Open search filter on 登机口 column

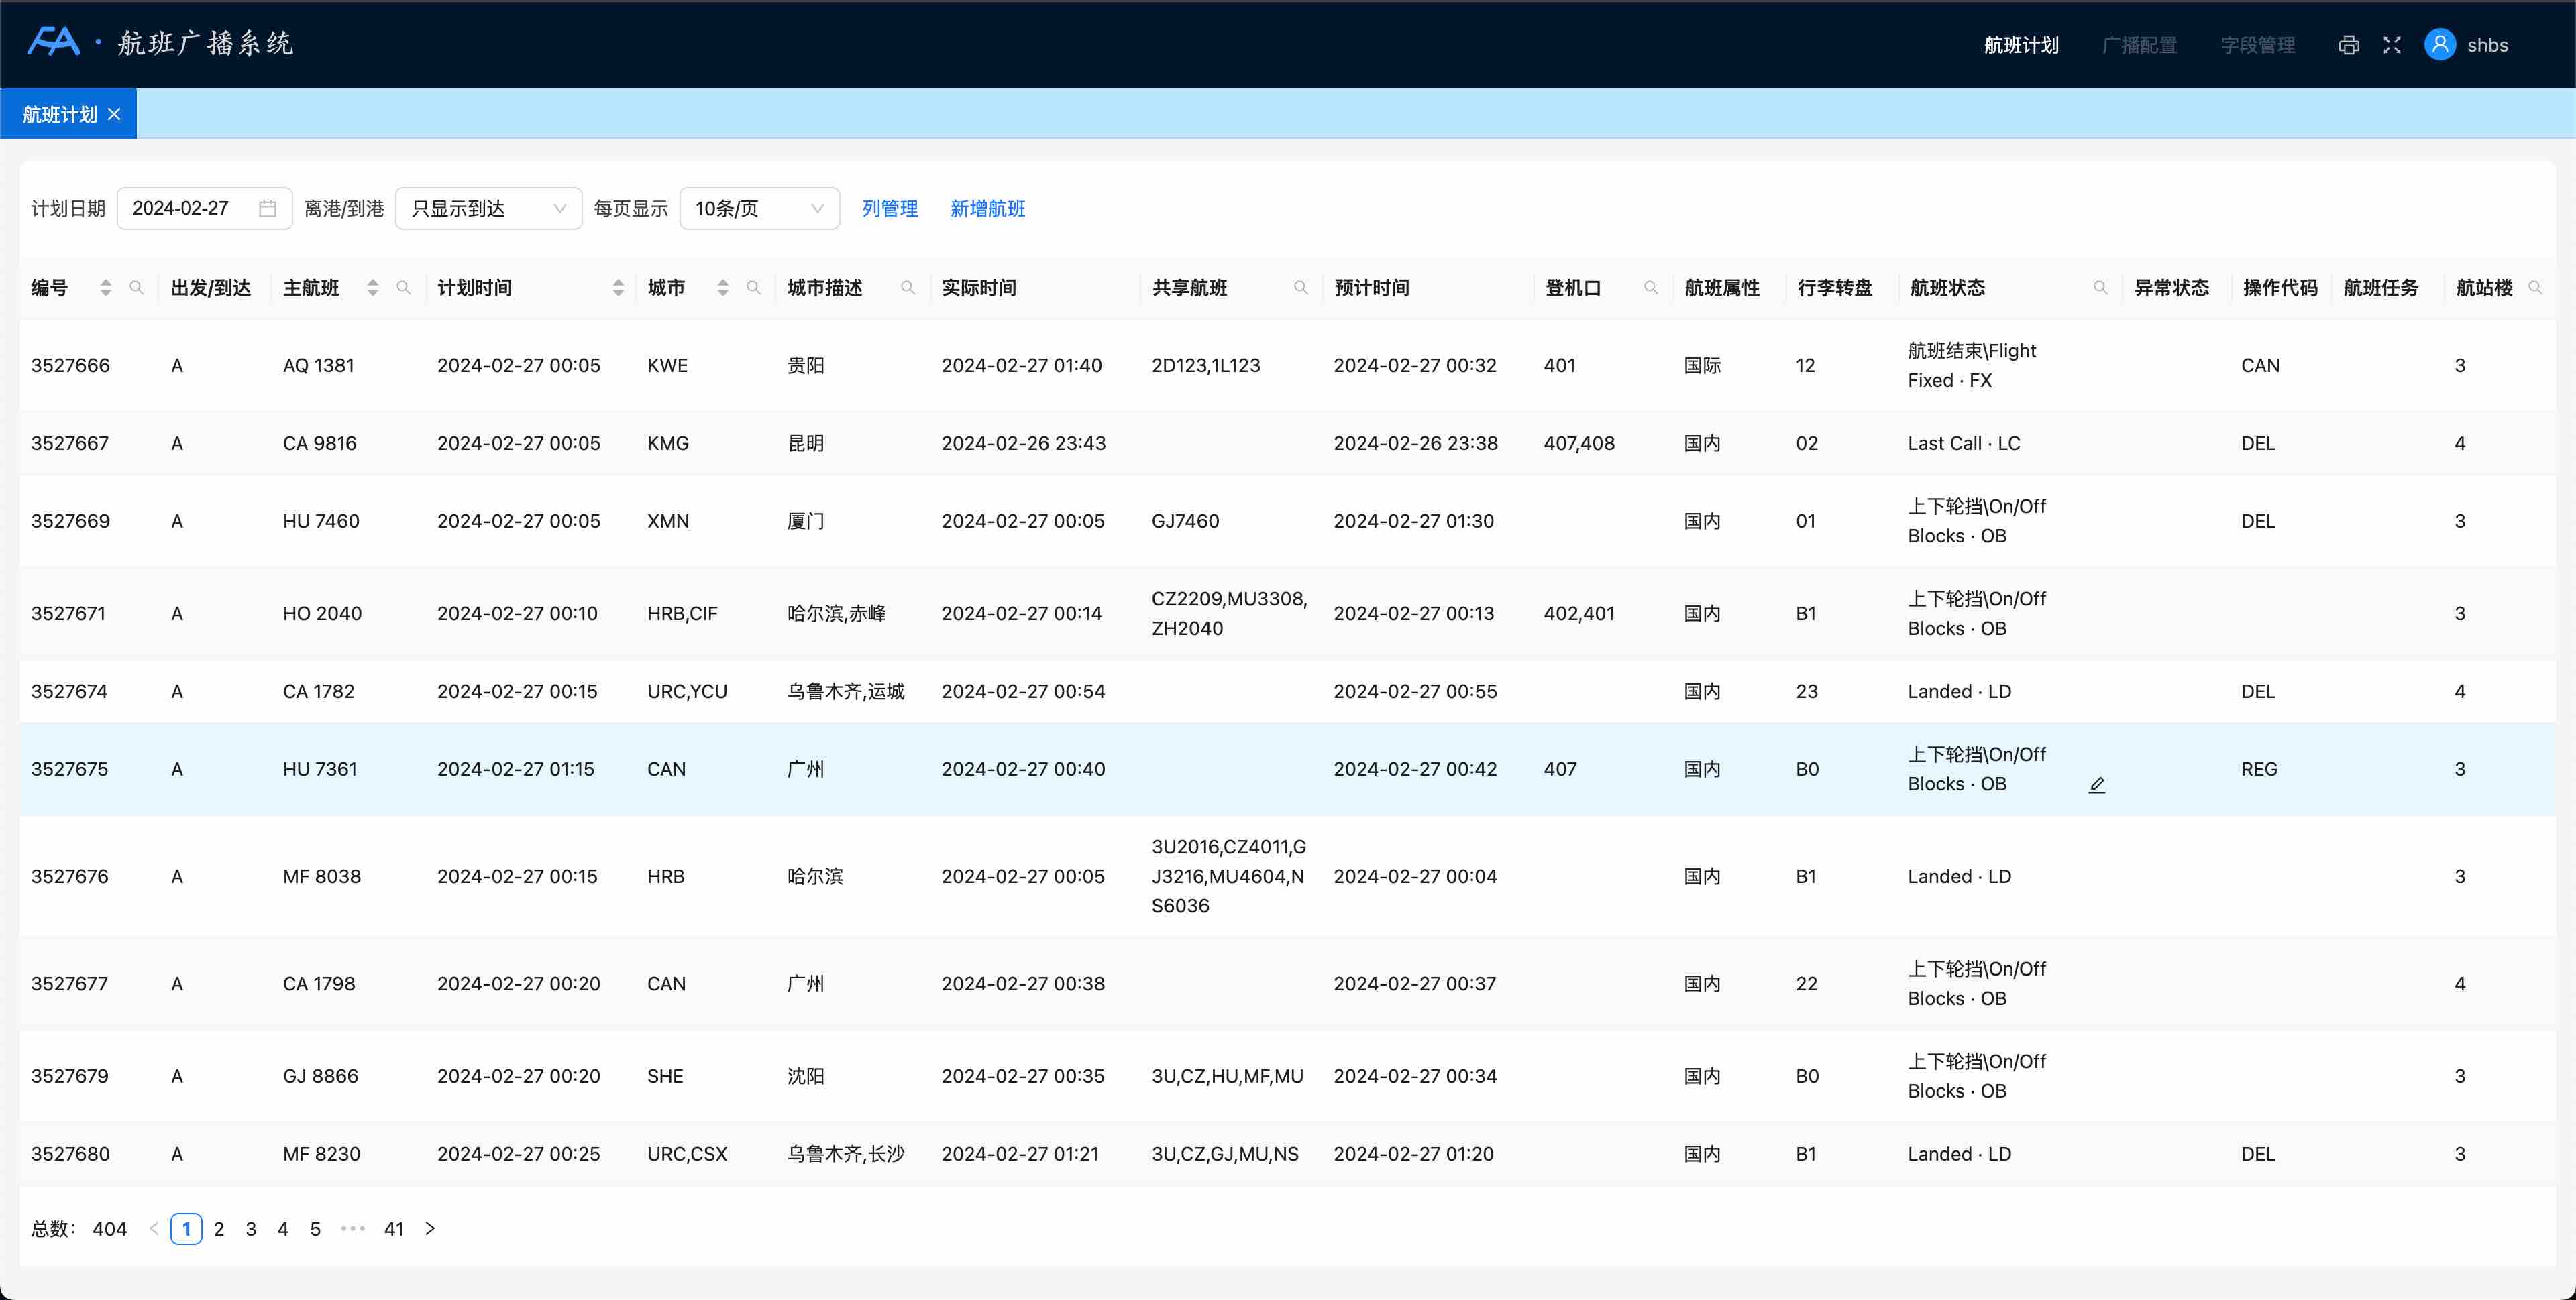point(1651,288)
